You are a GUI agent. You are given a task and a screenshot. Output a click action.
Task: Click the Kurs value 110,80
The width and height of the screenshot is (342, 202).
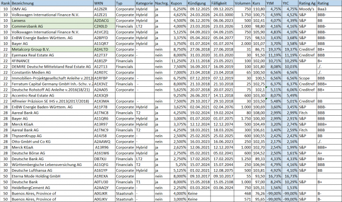(258, 9)
